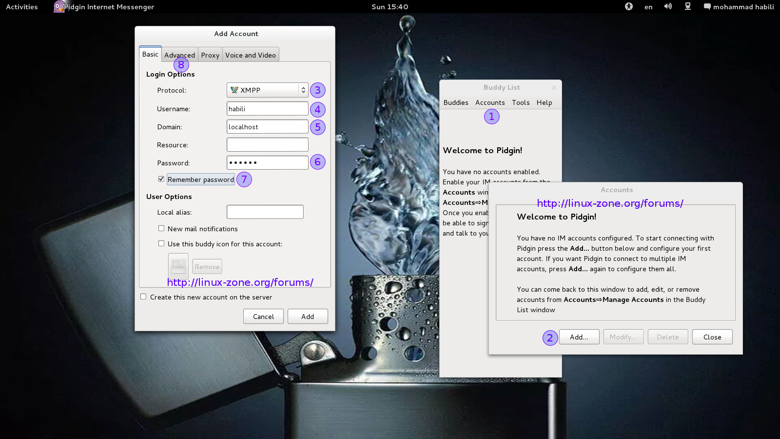Open the accessibility menu icon

[x=629, y=6]
